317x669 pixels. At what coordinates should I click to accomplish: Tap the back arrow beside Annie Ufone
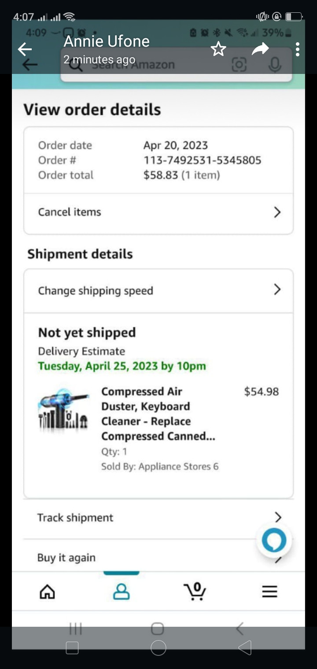(25, 49)
